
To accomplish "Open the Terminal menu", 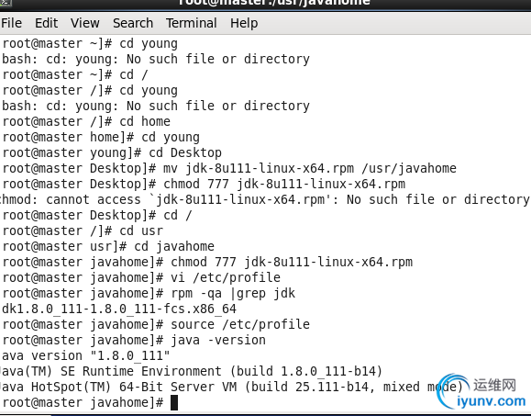I will [192, 23].
